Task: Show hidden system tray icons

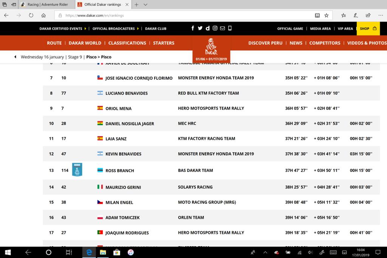Action: 265,252
